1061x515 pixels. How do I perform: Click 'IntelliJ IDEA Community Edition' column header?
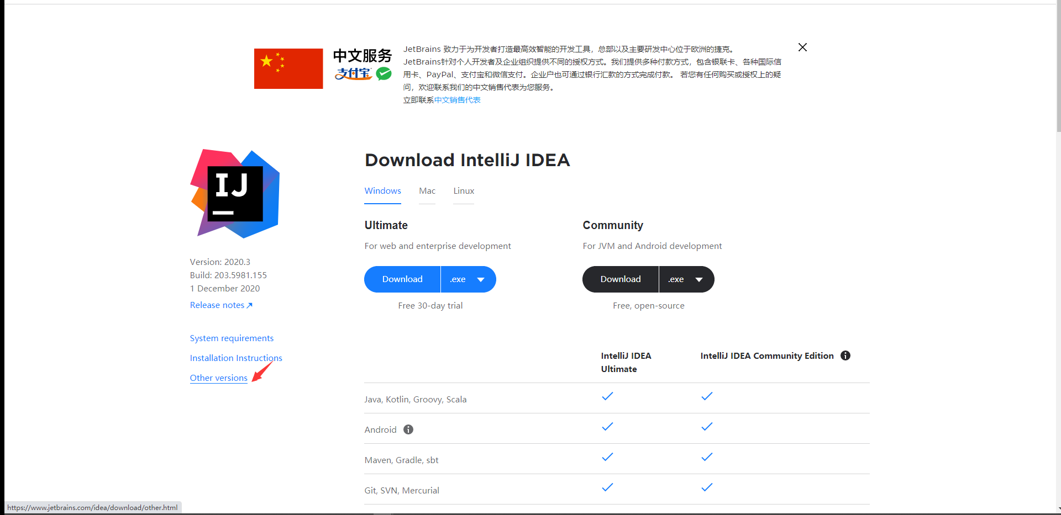(x=767, y=356)
